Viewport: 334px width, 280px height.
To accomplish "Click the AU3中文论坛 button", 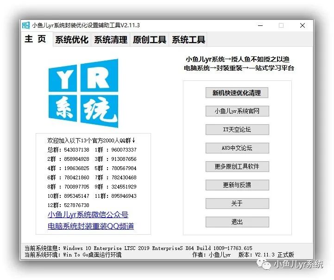I will [x=237, y=148].
